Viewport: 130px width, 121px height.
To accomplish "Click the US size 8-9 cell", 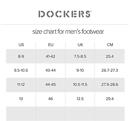I will (21, 56).
